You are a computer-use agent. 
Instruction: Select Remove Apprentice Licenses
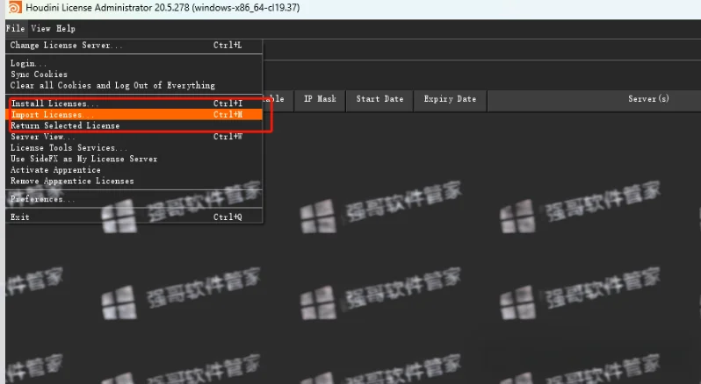134,181
